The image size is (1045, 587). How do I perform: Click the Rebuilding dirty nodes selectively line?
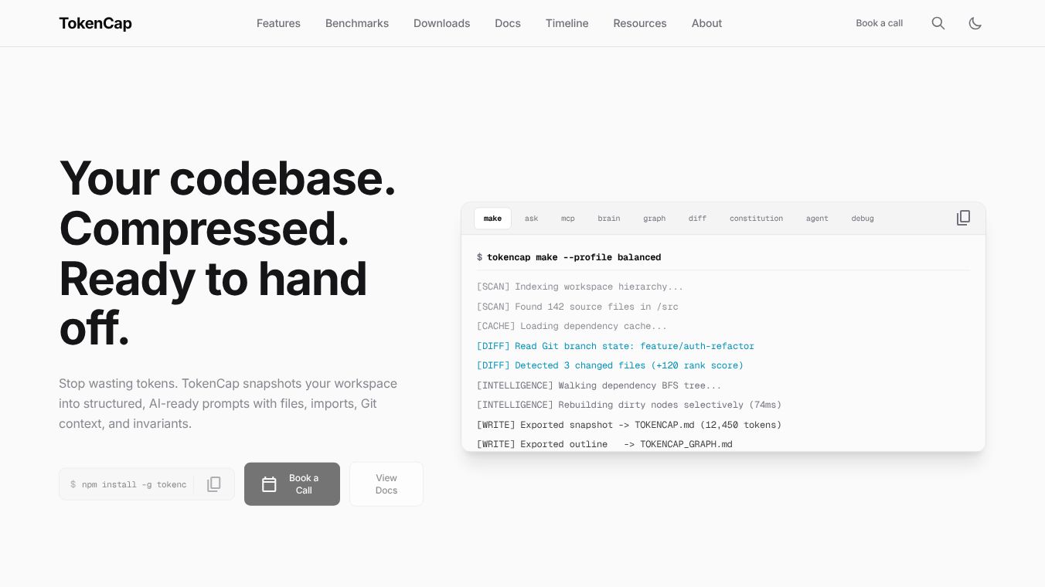tap(629, 405)
